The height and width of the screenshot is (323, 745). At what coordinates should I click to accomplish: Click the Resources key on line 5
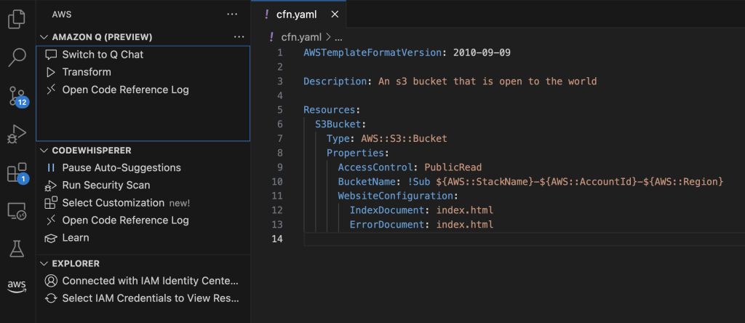click(330, 110)
